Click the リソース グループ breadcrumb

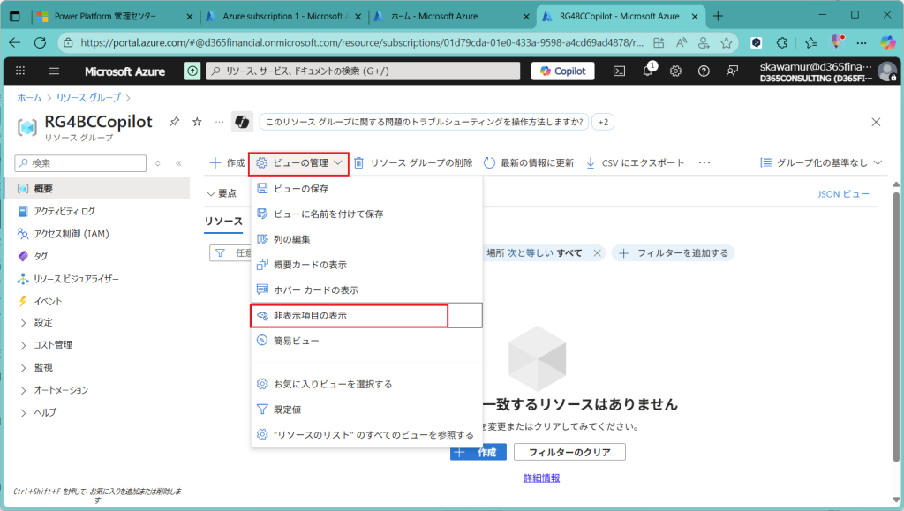(89, 97)
